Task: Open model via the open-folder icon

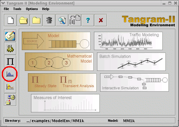Action: [x=23, y=20]
